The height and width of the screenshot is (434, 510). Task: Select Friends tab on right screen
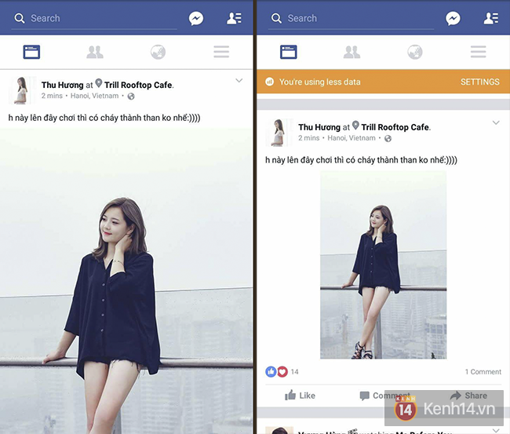tap(352, 52)
